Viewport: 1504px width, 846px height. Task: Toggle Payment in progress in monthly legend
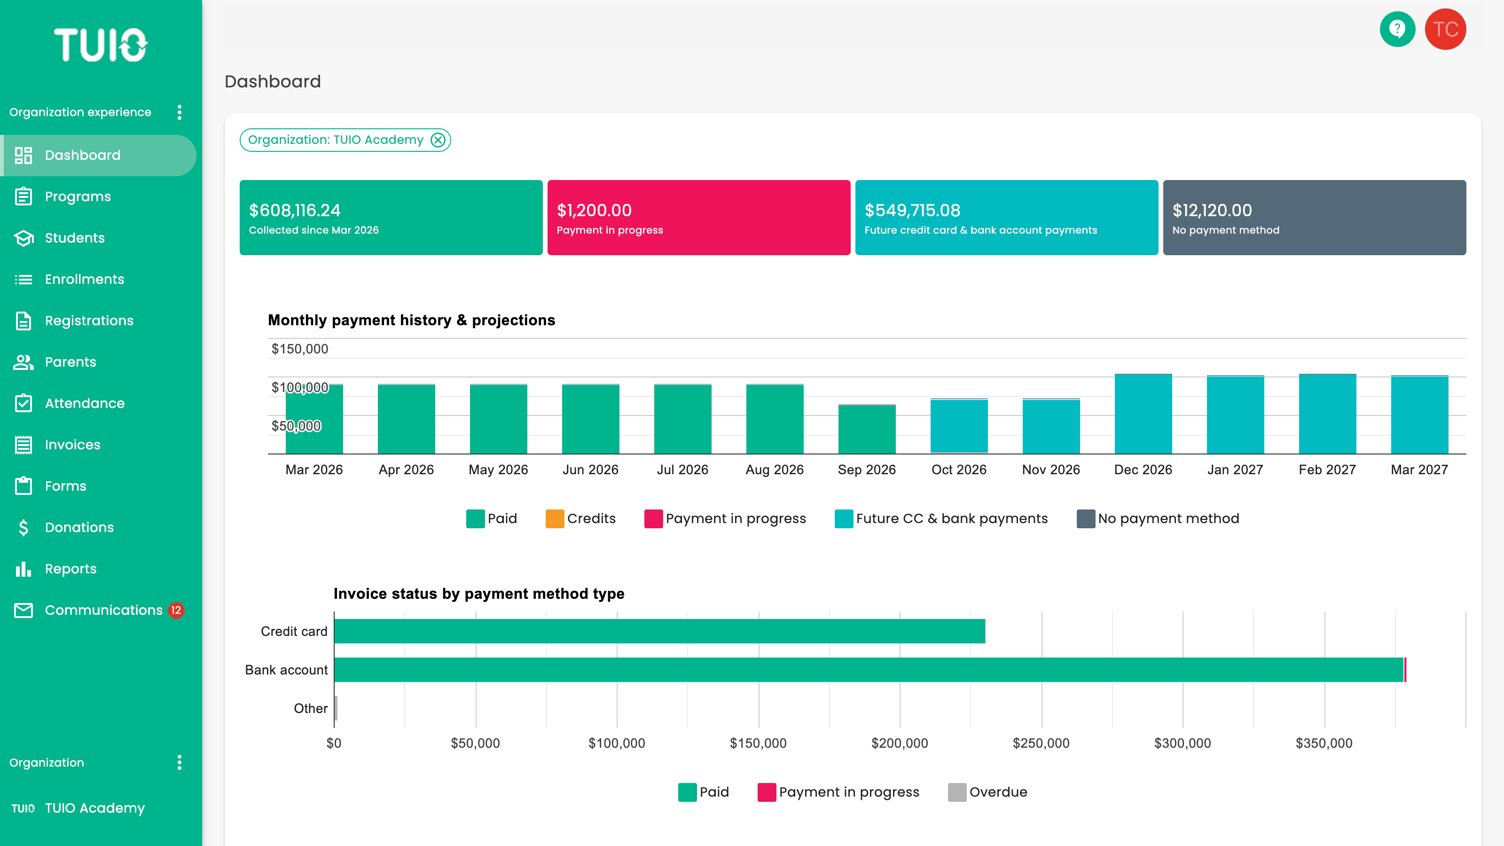click(x=725, y=518)
